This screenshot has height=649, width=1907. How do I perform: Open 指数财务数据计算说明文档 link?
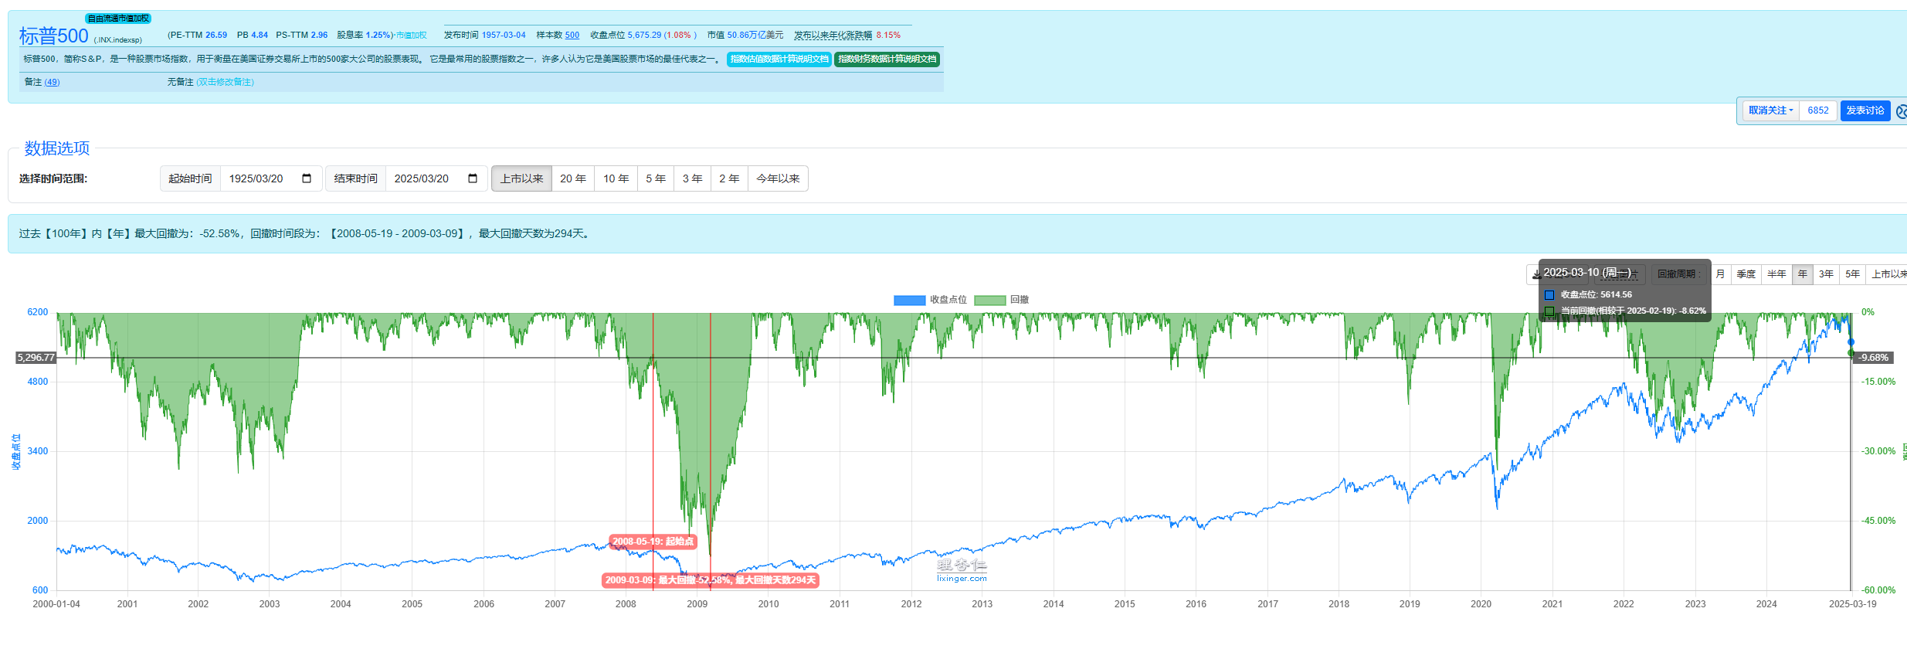coord(887,59)
